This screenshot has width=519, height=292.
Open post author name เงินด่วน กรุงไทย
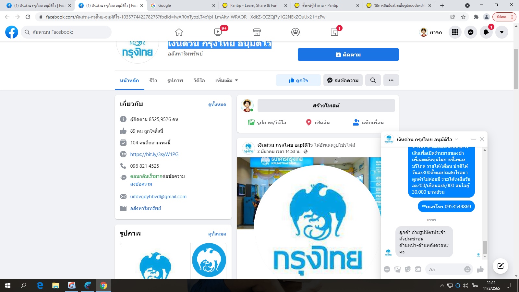pos(285,145)
